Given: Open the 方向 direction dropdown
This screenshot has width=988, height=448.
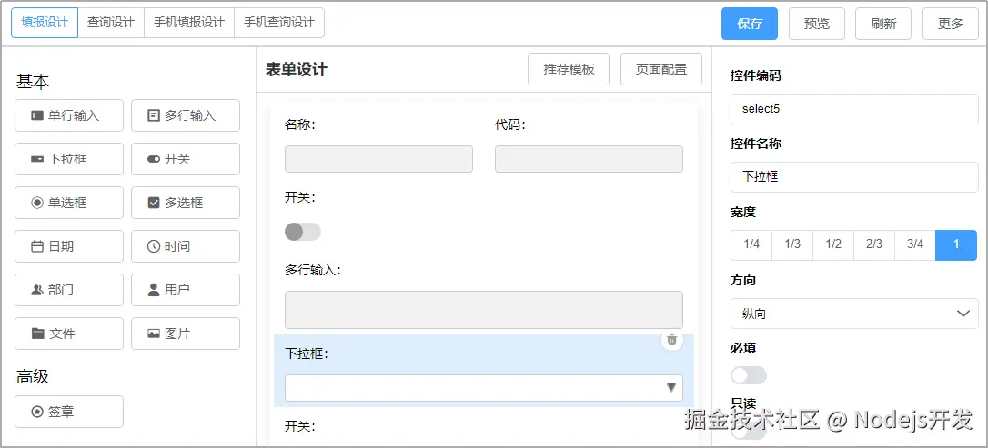Looking at the screenshot, I should point(853,314).
